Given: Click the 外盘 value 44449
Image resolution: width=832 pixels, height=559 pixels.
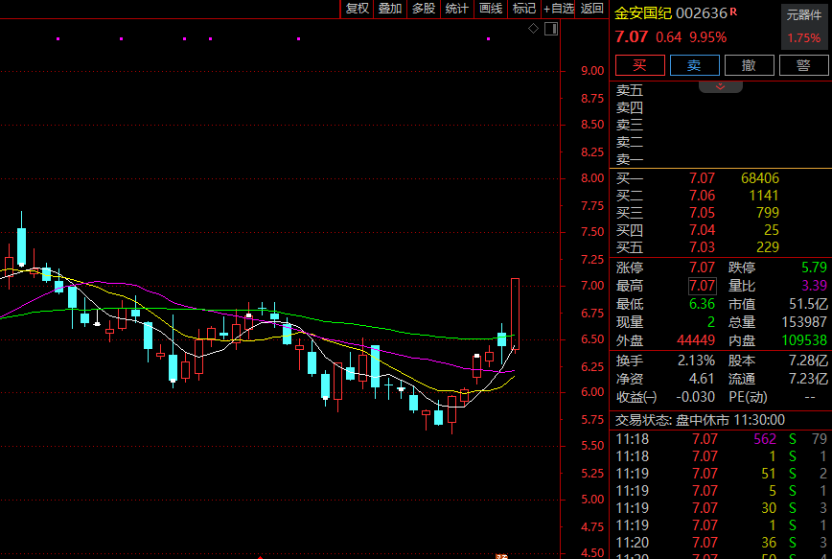Looking at the screenshot, I should point(696,340).
